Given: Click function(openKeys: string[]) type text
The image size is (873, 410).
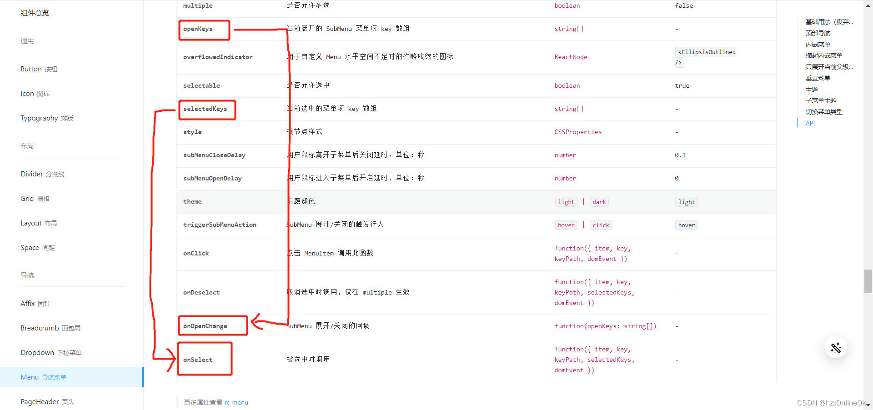Looking at the screenshot, I should 605,326.
